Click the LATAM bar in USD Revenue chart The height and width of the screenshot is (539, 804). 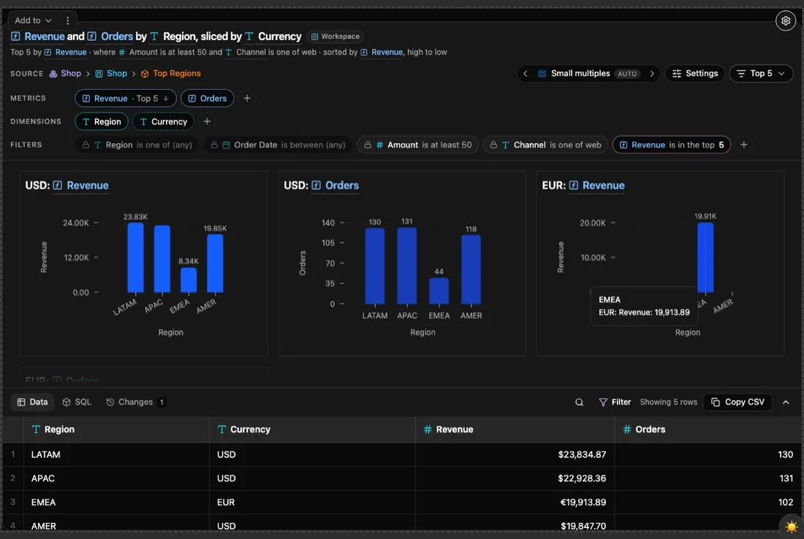pyautogui.click(x=135, y=258)
